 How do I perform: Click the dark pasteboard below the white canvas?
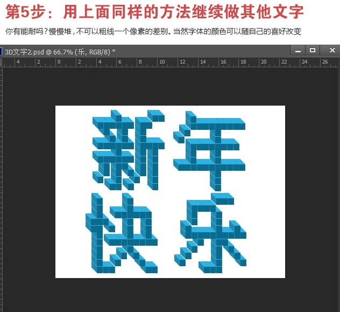[x=170, y=294]
